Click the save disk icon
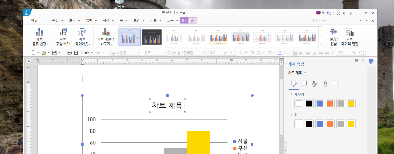 tap(54, 53)
